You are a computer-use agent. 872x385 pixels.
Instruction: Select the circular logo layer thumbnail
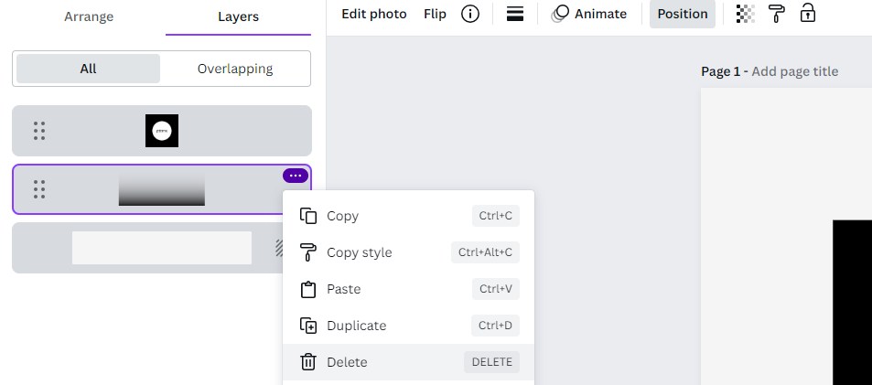[x=162, y=131]
